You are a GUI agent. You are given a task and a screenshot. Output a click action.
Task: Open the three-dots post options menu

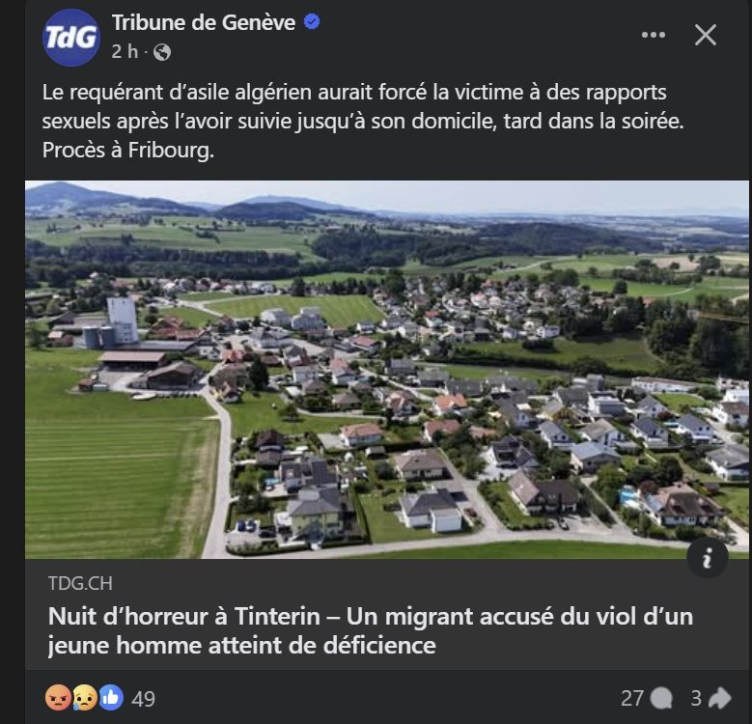point(654,35)
